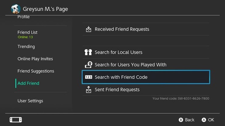Click the Users You Played With icon
The image size is (225, 126).
point(88,65)
